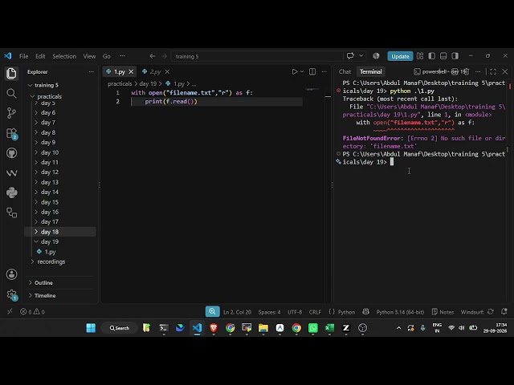The width and height of the screenshot is (514, 385).
Task: Open the Python view in activity bar
Action: pos(12,192)
